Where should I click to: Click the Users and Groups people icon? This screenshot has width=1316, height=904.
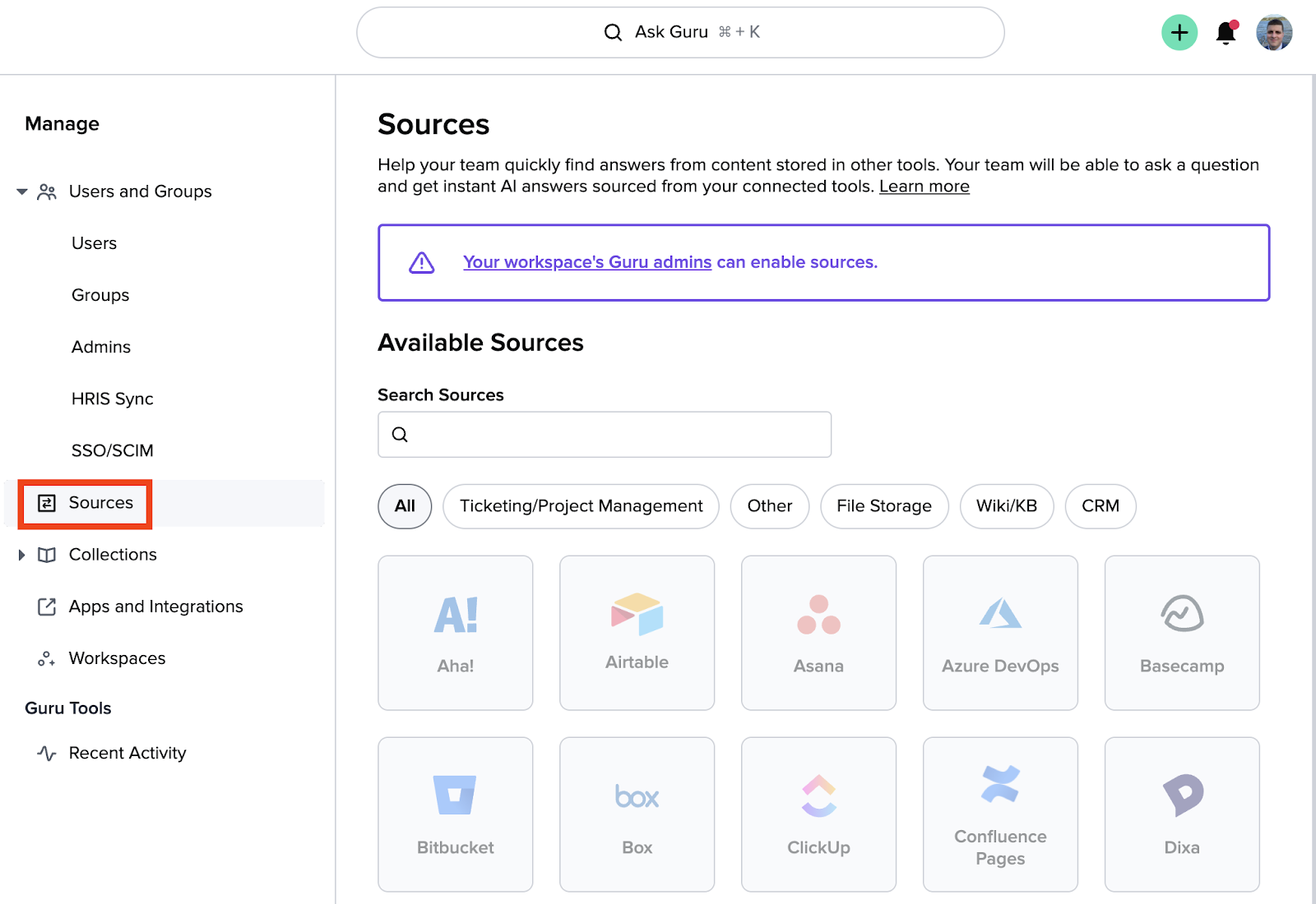pos(47,191)
